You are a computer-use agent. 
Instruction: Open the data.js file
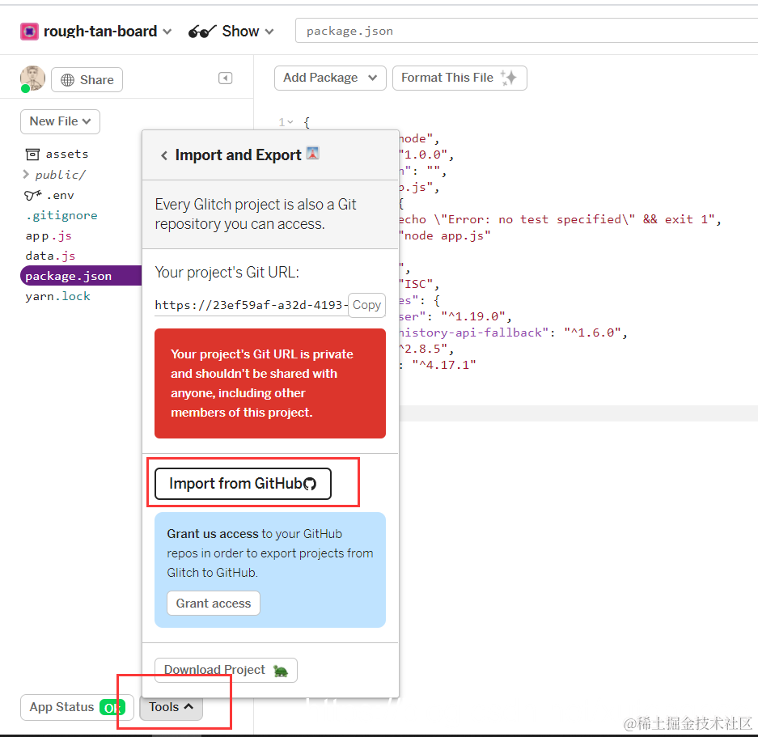coord(50,256)
